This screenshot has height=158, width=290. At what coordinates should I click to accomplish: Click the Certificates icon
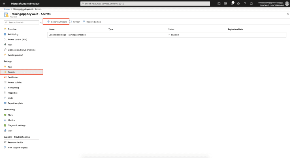5,77
